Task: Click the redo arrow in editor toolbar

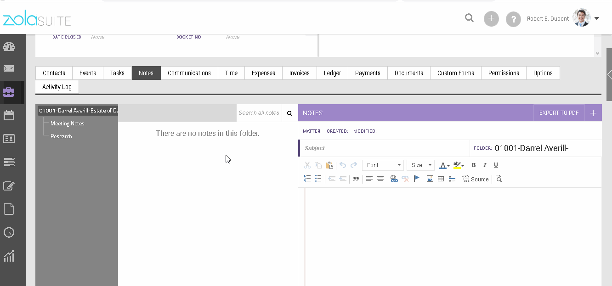Action: [x=354, y=165]
